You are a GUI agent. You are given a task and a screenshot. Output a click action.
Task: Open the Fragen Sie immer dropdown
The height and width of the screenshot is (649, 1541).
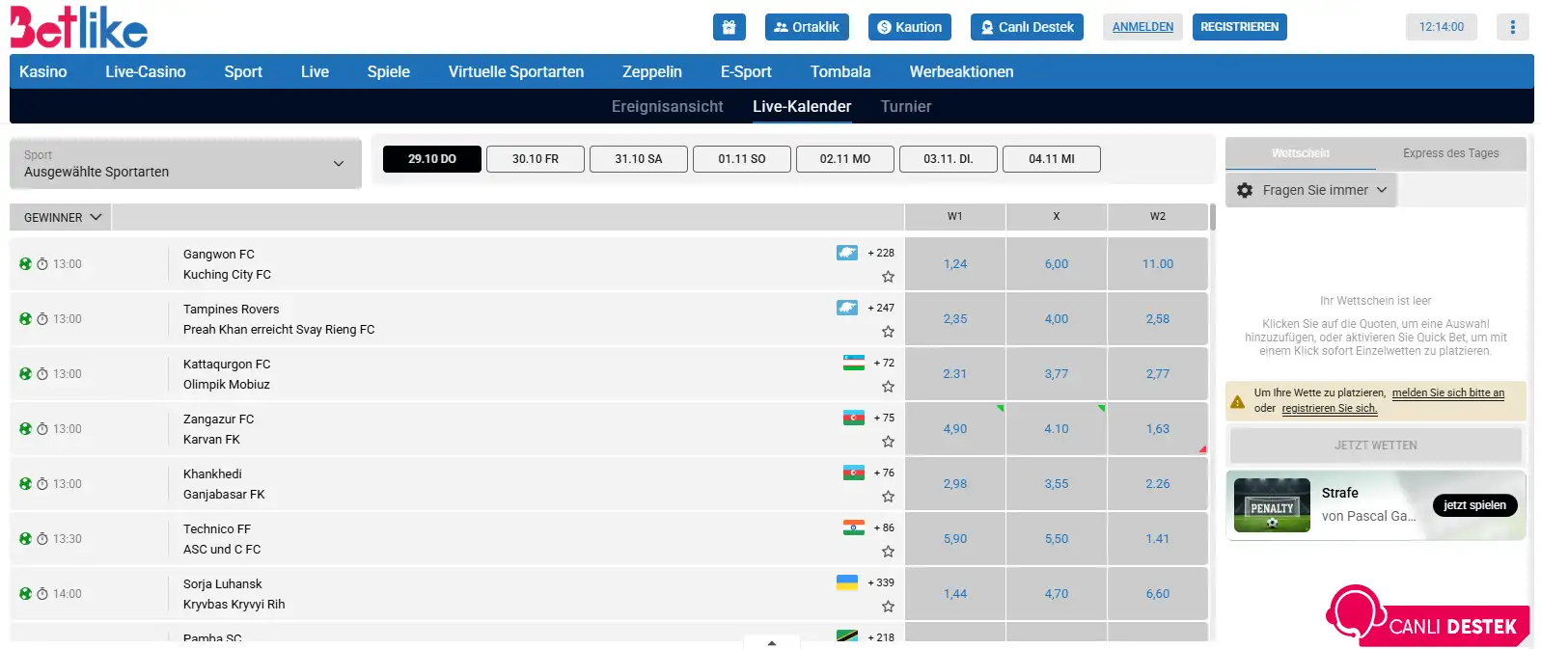pos(1311,190)
